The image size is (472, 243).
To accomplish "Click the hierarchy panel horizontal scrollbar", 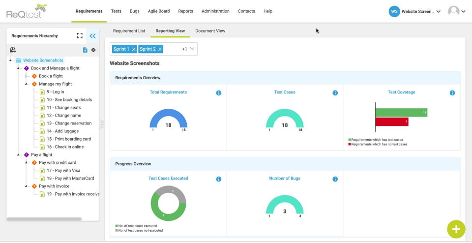I will [44, 219].
